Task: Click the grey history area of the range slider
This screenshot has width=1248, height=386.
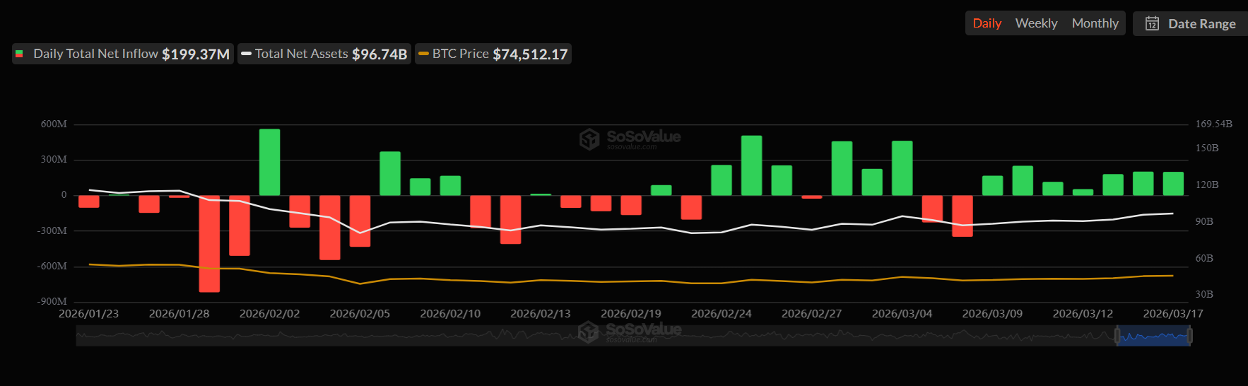Action: [x=595, y=336]
